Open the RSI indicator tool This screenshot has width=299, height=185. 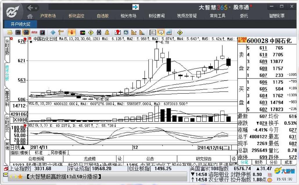tap(34, 32)
